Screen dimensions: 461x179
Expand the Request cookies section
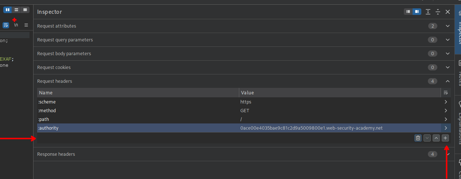click(x=448, y=67)
